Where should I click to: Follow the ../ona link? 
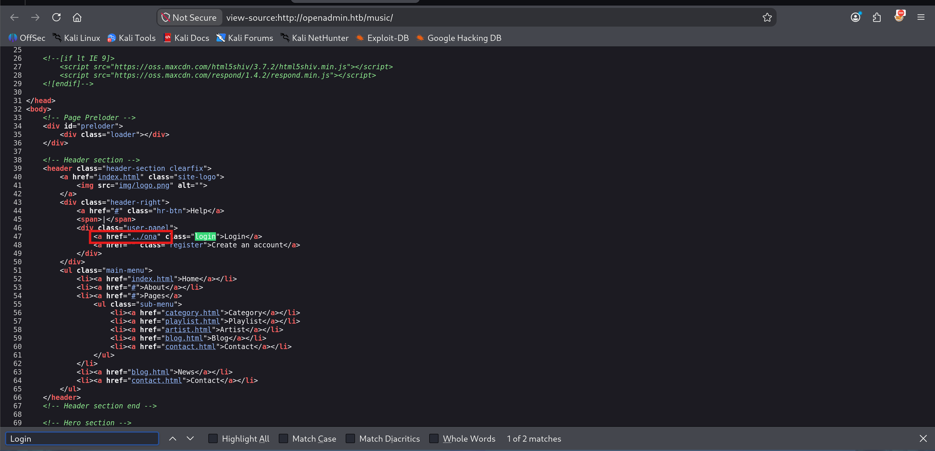144,236
